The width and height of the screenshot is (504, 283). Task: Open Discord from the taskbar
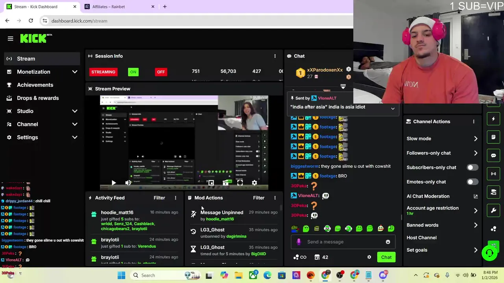[x=383, y=275]
